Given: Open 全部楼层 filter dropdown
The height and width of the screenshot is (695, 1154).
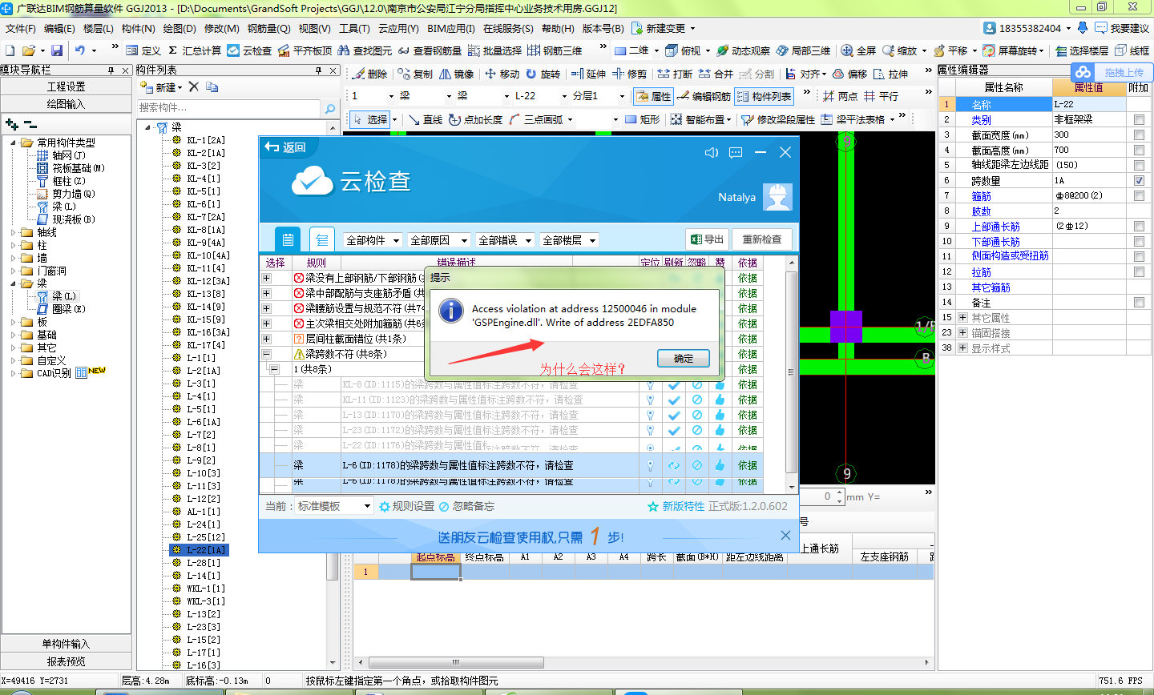Looking at the screenshot, I should click(569, 240).
